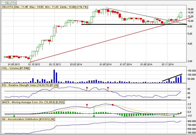Select the leftmost green arrow in MACD panel
Image resolution: width=196 pixels, height=135 pixels.
(14, 115)
